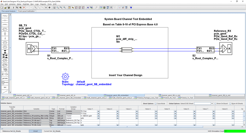
Task: Enable the Case Mode checkbox
Action: coord(156,104)
